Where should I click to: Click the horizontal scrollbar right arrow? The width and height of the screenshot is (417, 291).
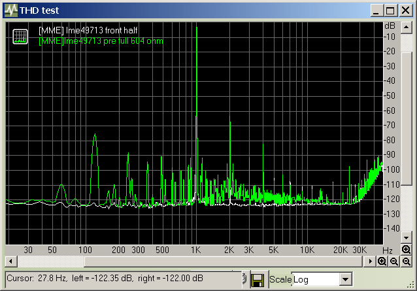pos(370,262)
